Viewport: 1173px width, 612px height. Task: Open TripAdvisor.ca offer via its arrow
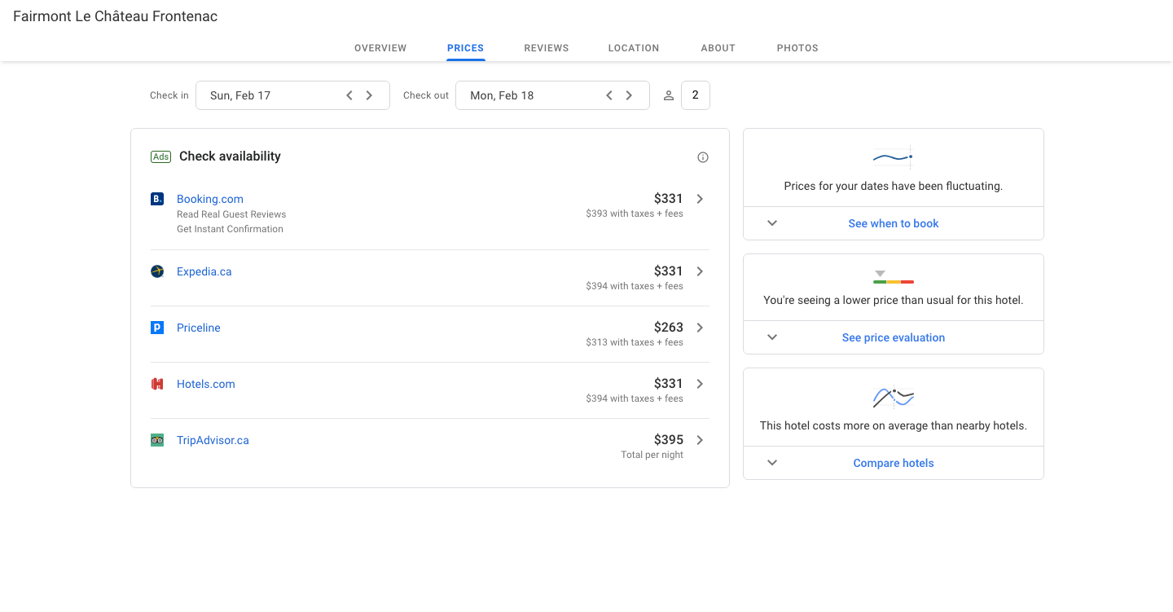point(700,440)
